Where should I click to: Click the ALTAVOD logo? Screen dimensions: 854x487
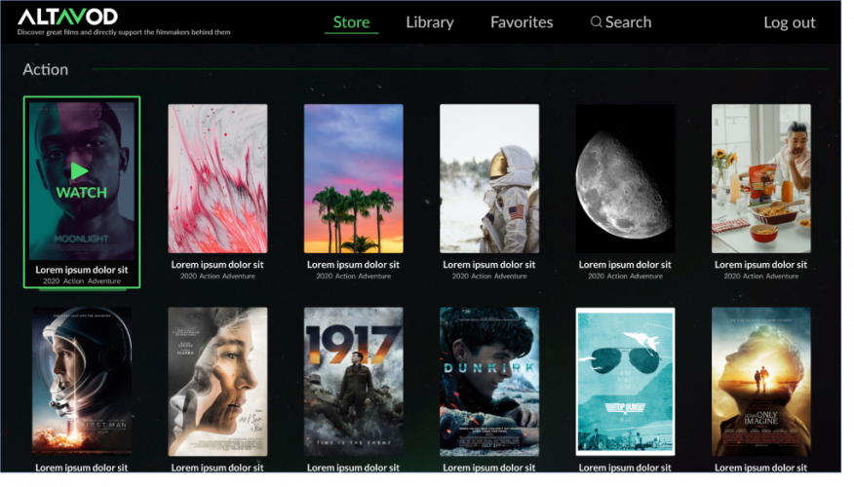[67, 17]
